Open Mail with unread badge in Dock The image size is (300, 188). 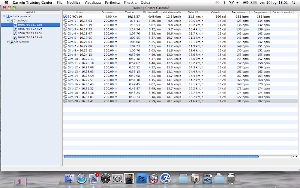(93, 178)
